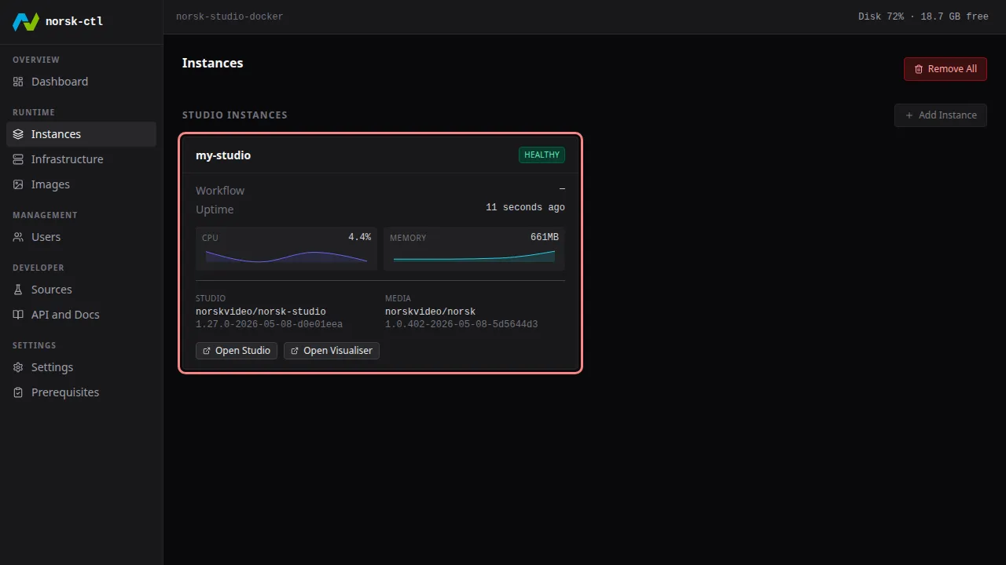1006x565 pixels.
Task: Click Disk 72% free space status
Action: tap(923, 16)
